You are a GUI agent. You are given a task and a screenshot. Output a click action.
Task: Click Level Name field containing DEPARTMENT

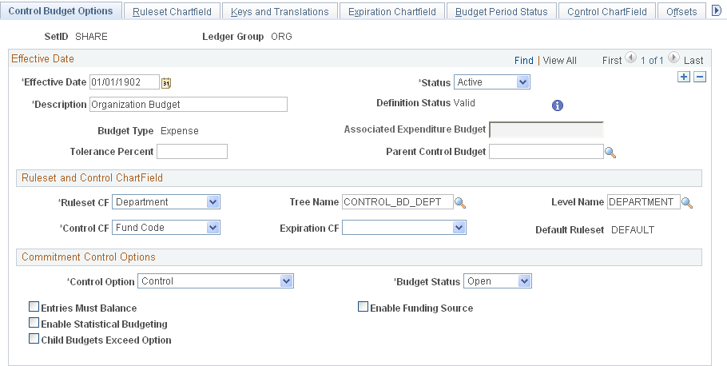644,202
